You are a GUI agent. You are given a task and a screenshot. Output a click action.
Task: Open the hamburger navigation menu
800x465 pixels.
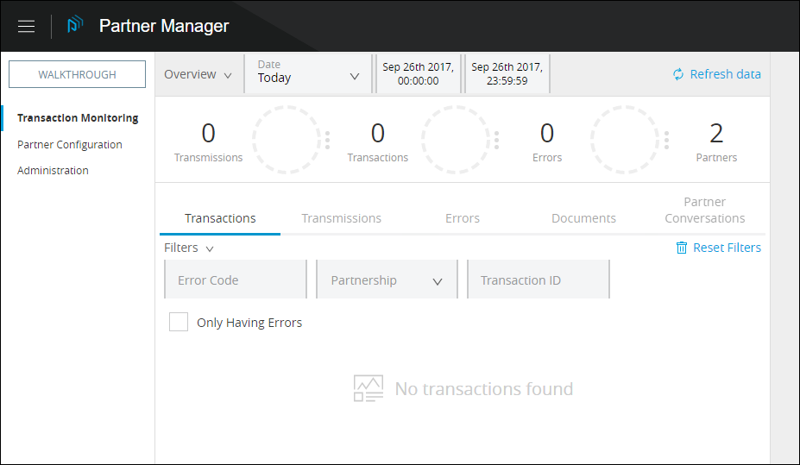click(27, 26)
